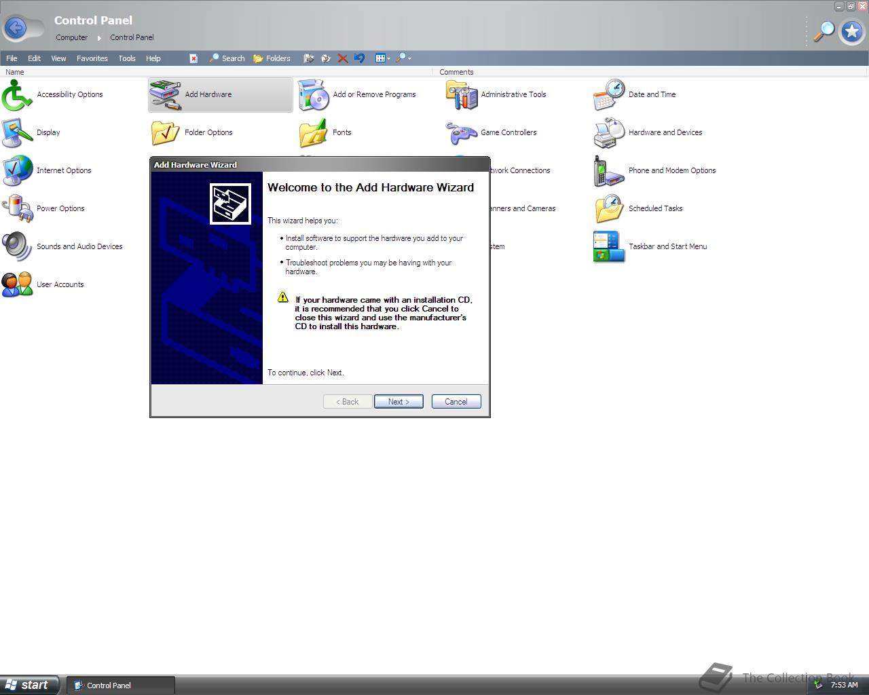Open the large magnifier search icon
This screenshot has height=695, width=869.
coord(824,31)
